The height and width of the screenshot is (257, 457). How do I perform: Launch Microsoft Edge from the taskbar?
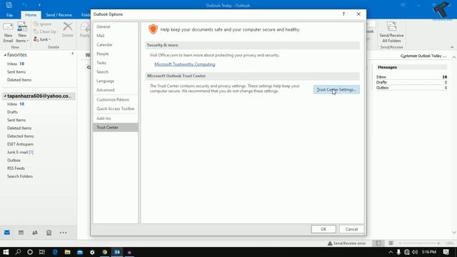pyautogui.click(x=55, y=252)
